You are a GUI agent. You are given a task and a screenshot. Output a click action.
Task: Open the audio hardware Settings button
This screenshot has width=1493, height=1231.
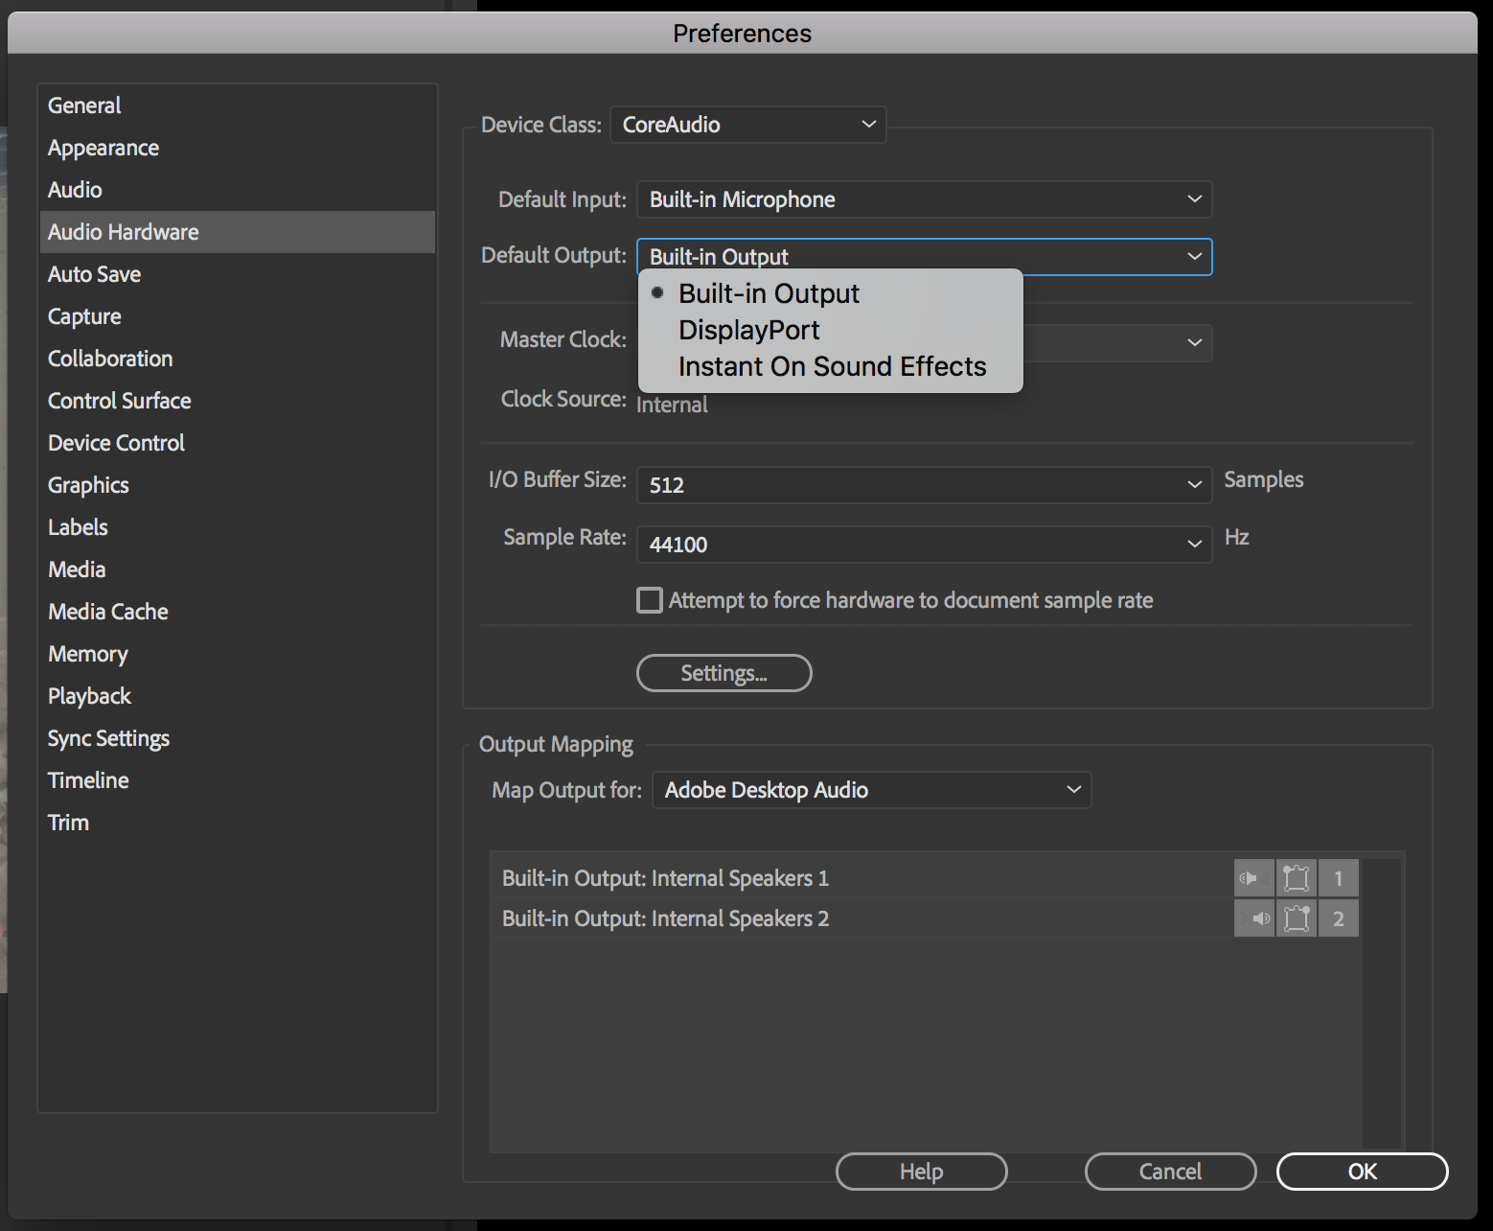[724, 673]
